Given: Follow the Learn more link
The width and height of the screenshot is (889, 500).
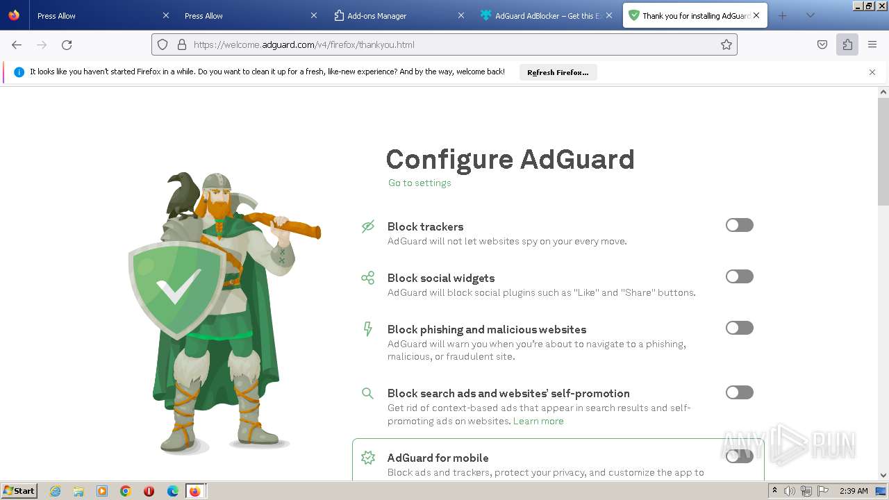Looking at the screenshot, I should coord(538,421).
